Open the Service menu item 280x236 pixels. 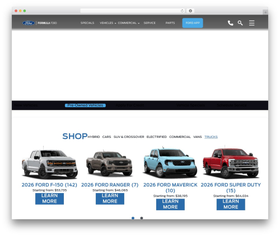pyautogui.click(x=150, y=23)
